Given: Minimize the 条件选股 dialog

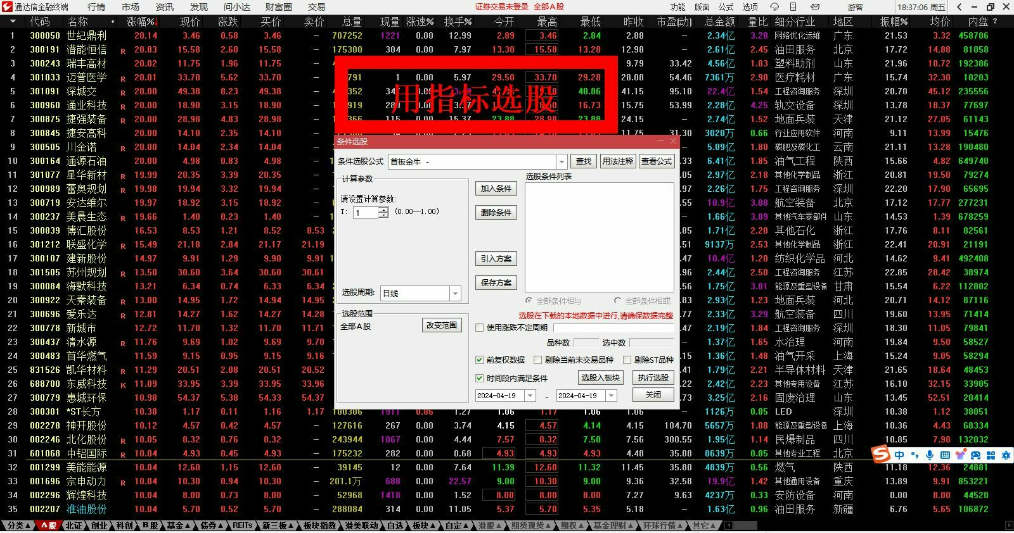Looking at the screenshot, I should [x=661, y=141].
